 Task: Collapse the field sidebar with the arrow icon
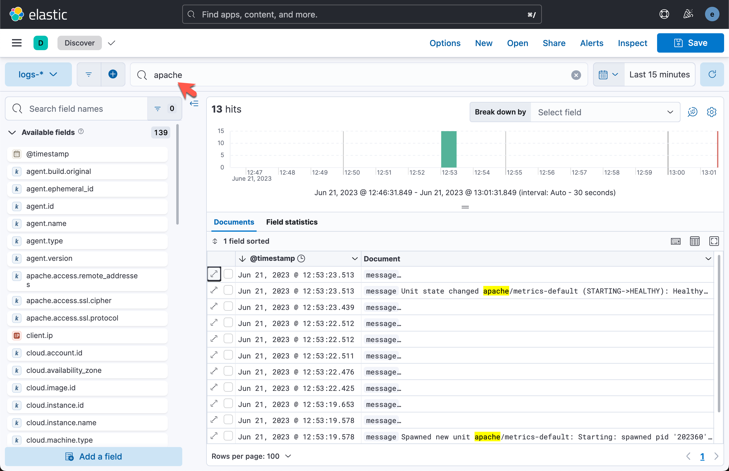pos(194,103)
